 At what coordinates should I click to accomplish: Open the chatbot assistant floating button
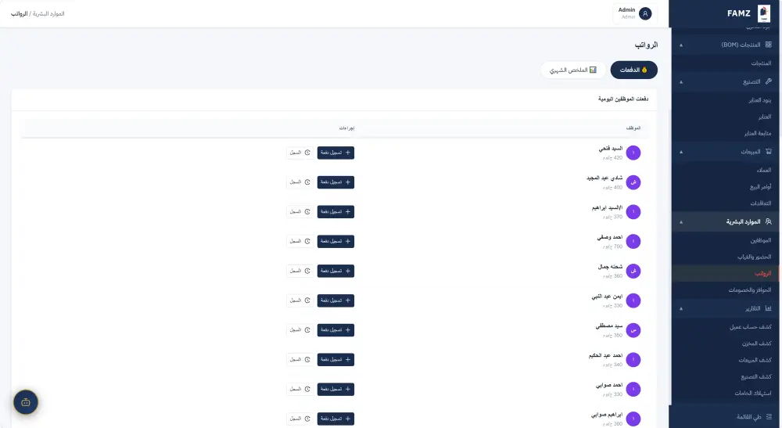coord(26,402)
